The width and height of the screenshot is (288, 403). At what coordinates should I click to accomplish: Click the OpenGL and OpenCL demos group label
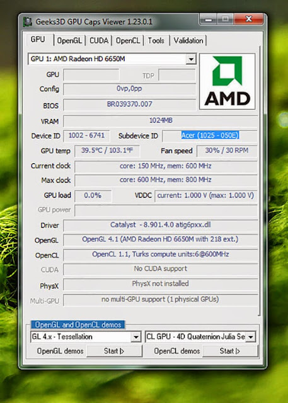coord(78,325)
